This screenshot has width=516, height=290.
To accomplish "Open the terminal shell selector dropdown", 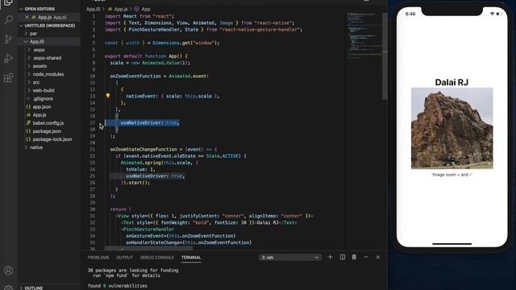I will coord(290,258).
